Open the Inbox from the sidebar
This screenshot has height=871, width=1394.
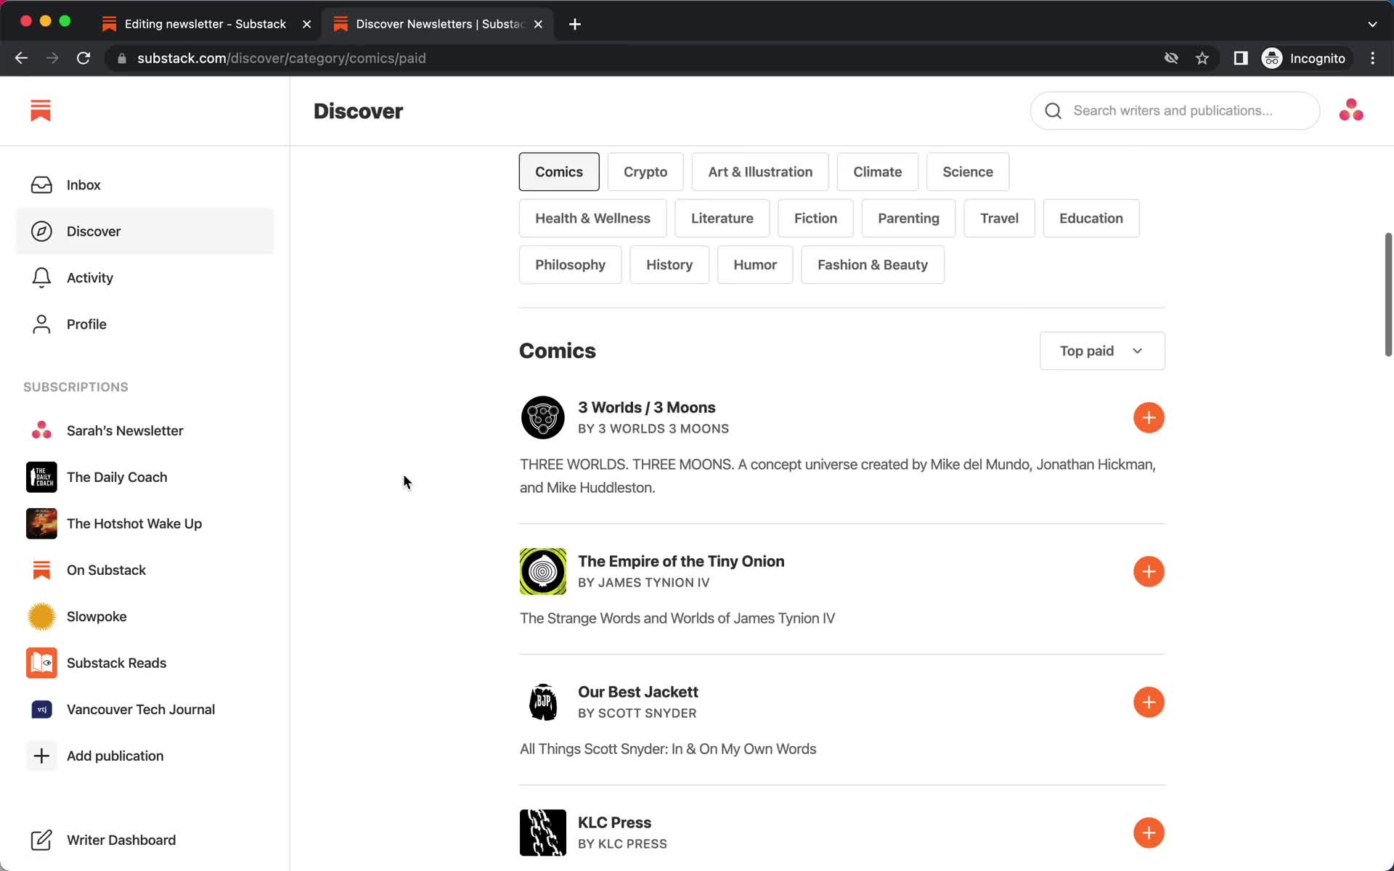pyautogui.click(x=83, y=185)
